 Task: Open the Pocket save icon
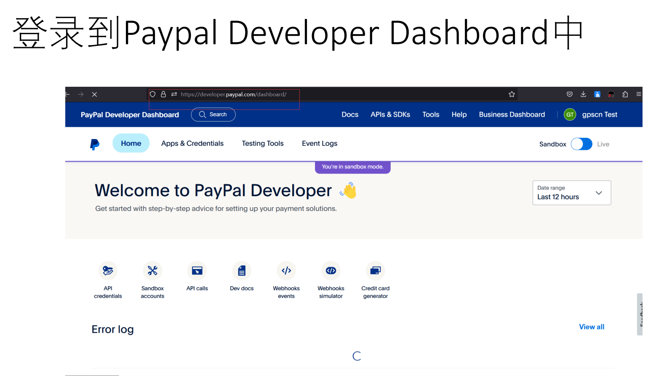click(x=570, y=94)
